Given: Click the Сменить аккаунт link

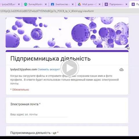Looking at the screenshot, I should click(x=49, y=69).
